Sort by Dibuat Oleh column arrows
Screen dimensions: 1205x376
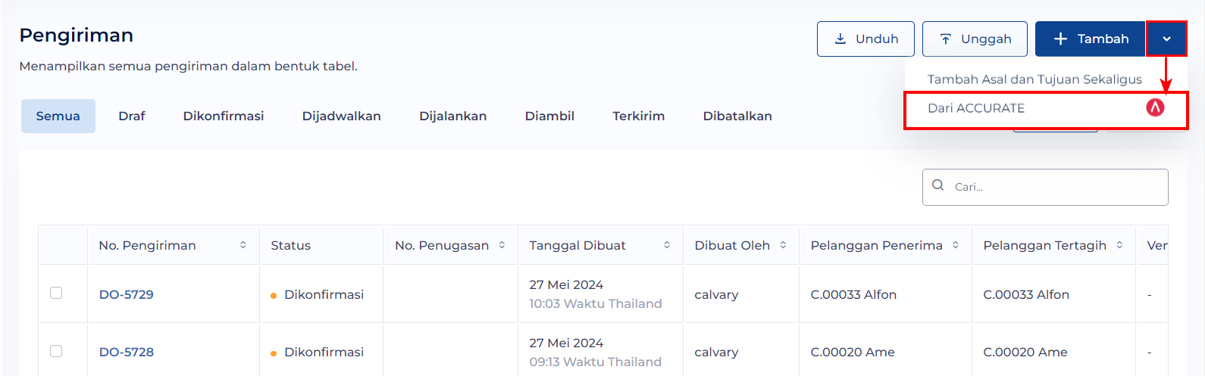783,245
